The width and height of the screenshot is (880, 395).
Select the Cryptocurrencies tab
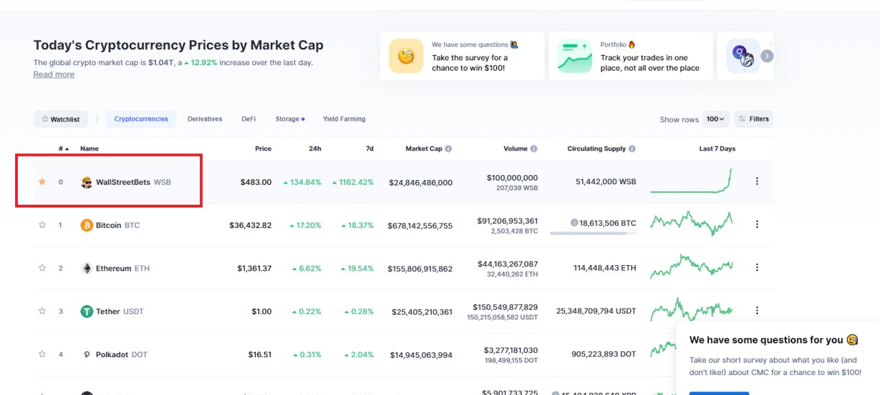[x=141, y=119]
